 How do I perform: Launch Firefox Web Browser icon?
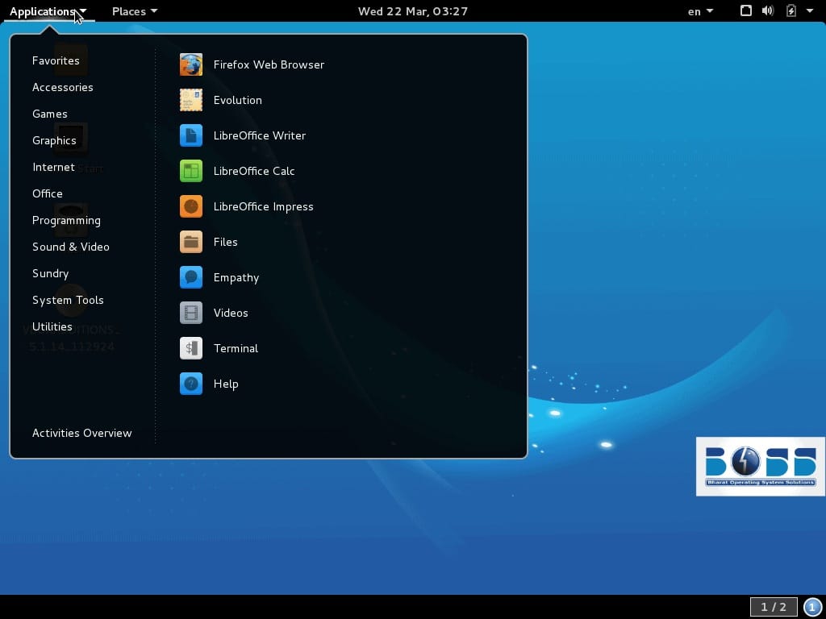pos(190,64)
